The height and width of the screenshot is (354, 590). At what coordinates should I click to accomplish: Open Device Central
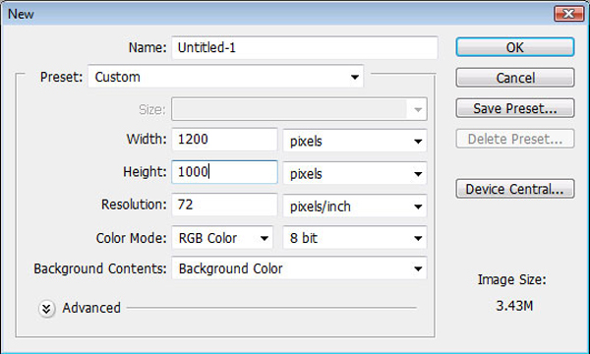[x=514, y=189]
